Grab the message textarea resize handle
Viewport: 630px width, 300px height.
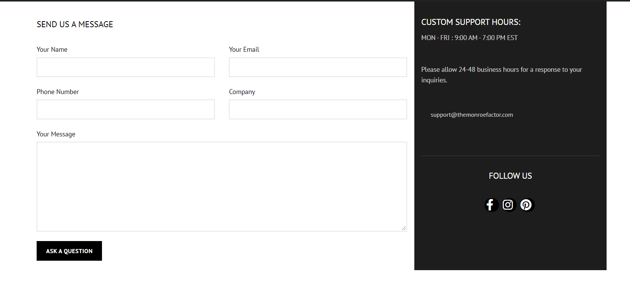(x=404, y=228)
